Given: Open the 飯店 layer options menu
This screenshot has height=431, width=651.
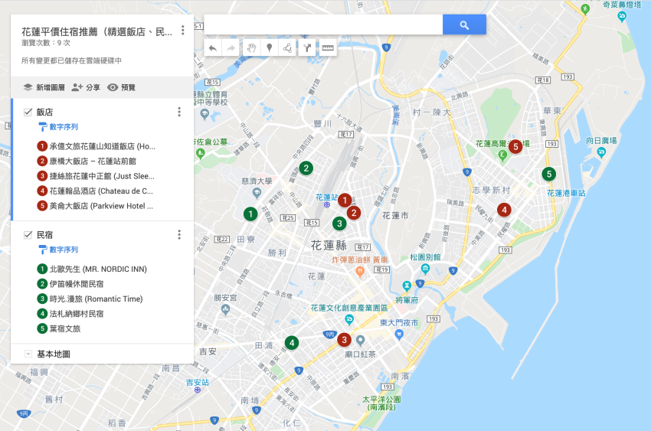Looking at the screenshot, I should [x=179, y=112].
